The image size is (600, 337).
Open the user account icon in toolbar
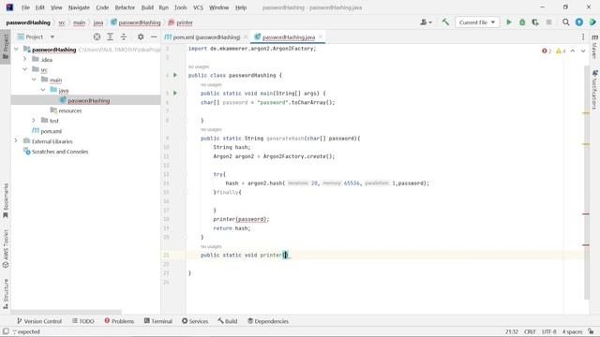point(426,22)
